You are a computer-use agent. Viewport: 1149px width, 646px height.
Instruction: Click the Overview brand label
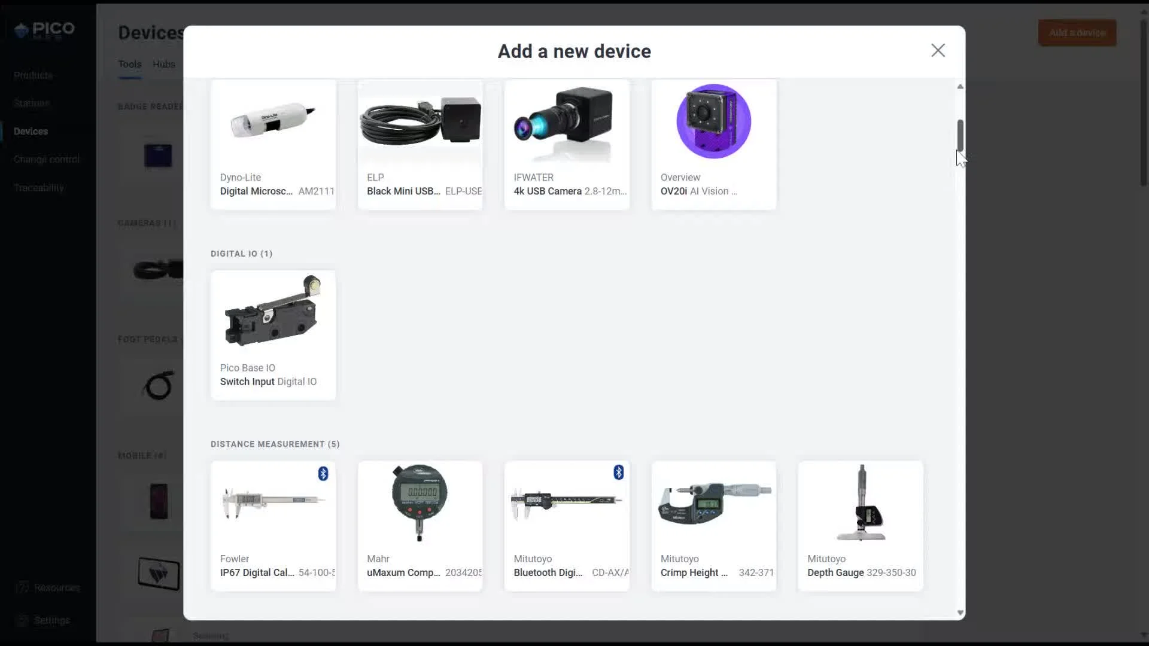[680, 177]
